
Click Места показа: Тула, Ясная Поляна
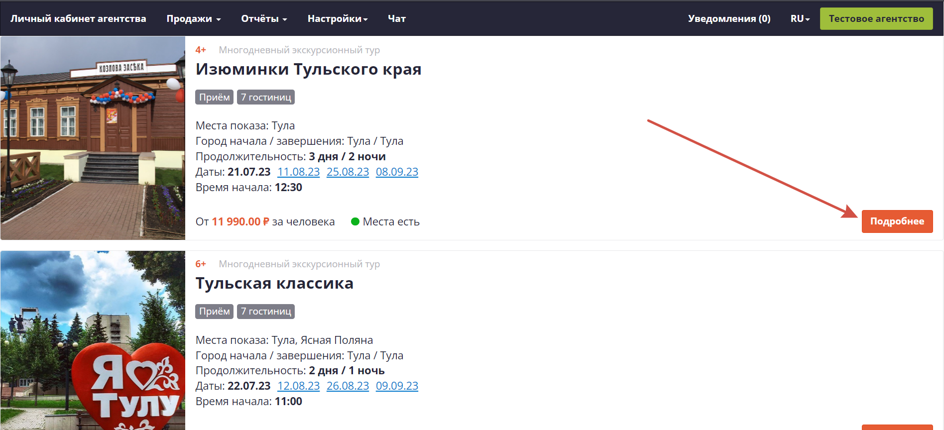click(x=284, y=340)
